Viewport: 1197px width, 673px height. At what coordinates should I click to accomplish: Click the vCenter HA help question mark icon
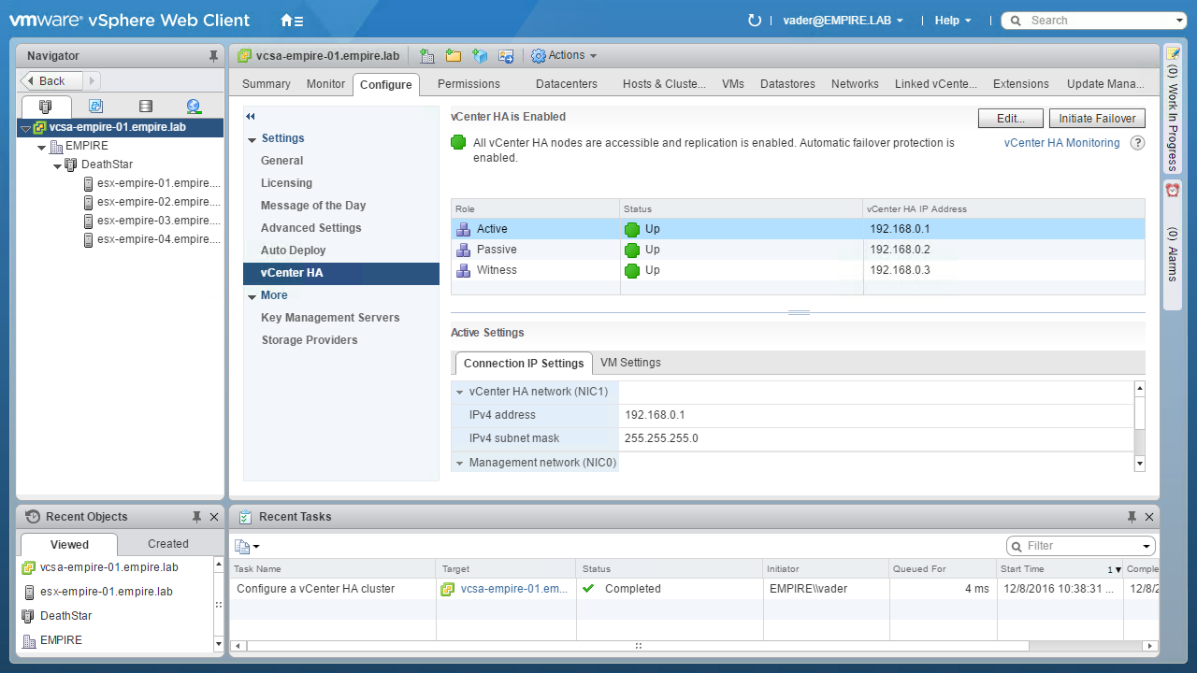tap(1138, 143)
